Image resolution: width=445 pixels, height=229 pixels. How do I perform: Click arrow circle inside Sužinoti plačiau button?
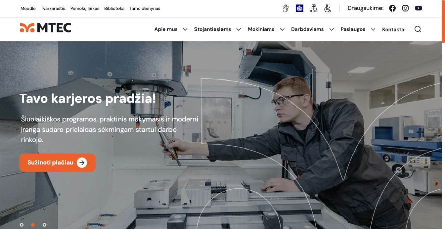82,163
